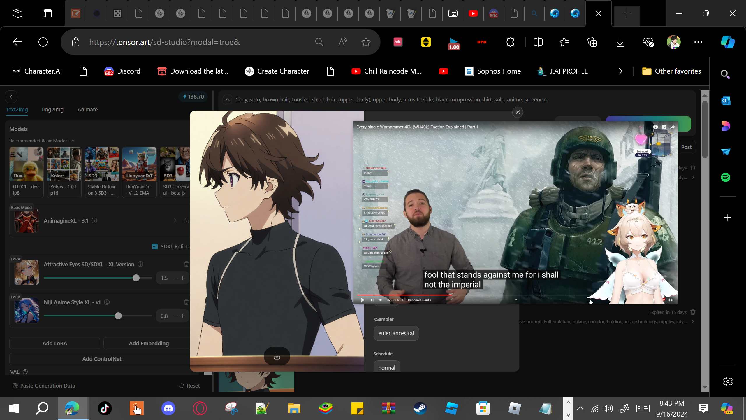Toggle checkbox on Stable Diffusion 3 card
Viewport: 746px width, 420px height.
pos(113,152)
